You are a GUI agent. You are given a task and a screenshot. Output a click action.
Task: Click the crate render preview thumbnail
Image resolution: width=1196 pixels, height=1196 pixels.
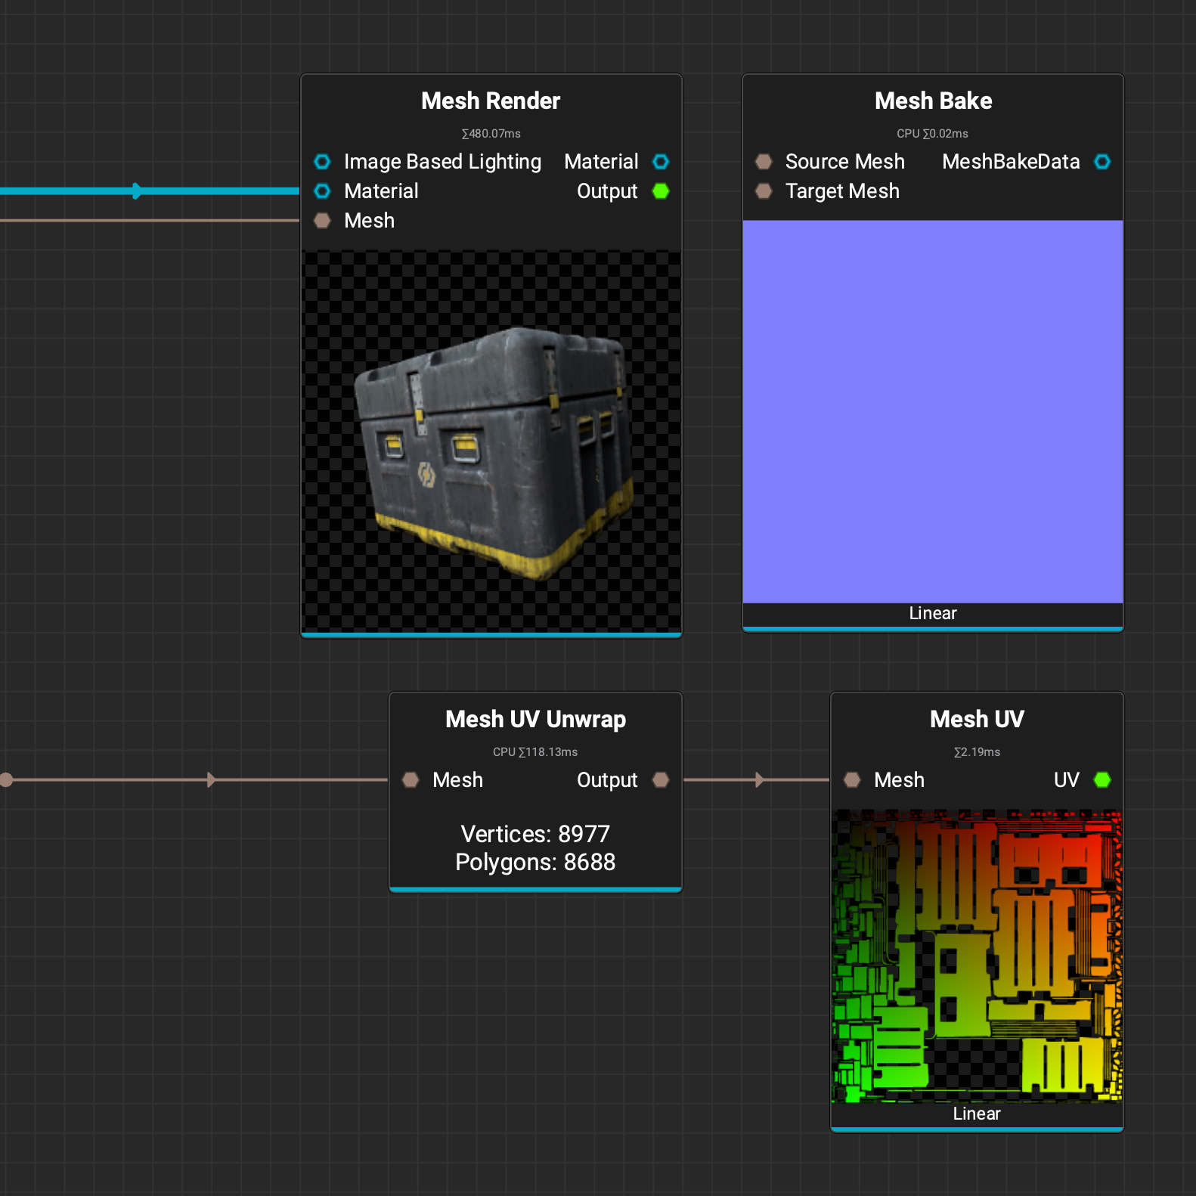(491, 441)
